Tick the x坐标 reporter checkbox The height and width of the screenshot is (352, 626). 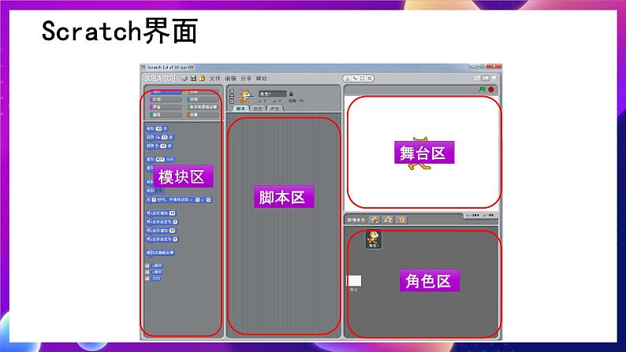[x=147, y=265]
